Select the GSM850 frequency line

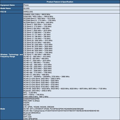point(37,14)
